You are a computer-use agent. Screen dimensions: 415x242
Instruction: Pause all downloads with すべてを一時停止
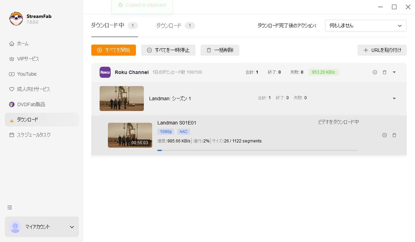click(x=168, y=50)
